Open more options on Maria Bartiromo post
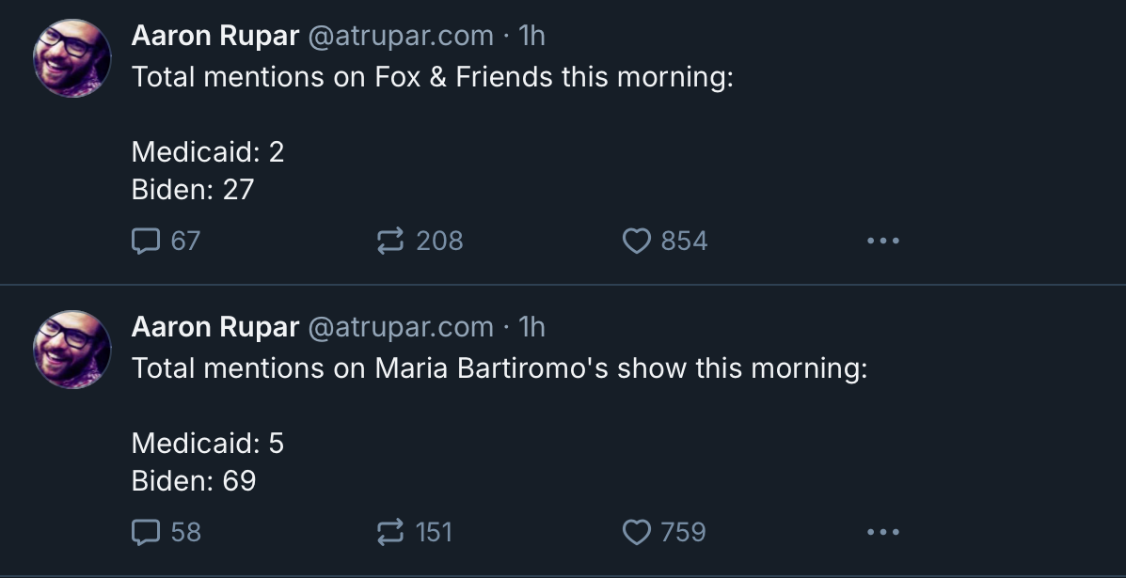This screenshot has width=1126, height=578. click(x=883, y=533)
